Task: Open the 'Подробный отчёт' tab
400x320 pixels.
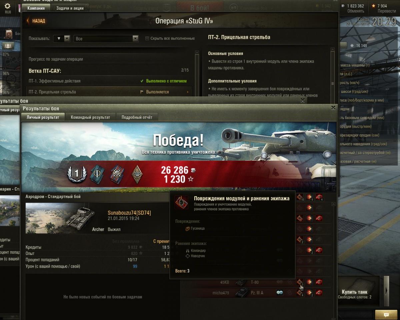Action: 137,117
